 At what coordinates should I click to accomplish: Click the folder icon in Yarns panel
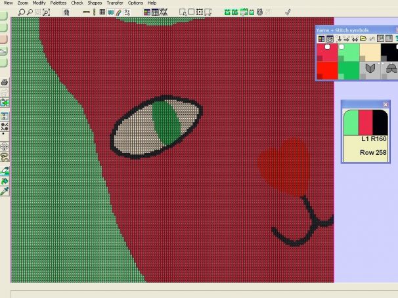pyautogui.click(x=363, y=39)
